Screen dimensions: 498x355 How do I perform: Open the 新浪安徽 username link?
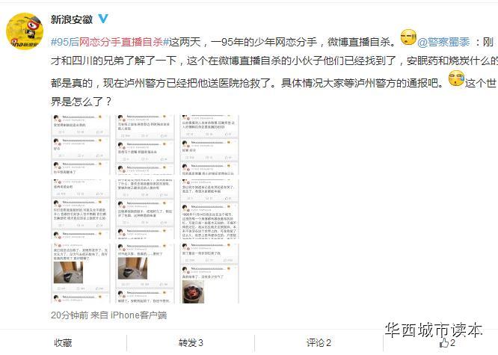[x=72, y=19]
